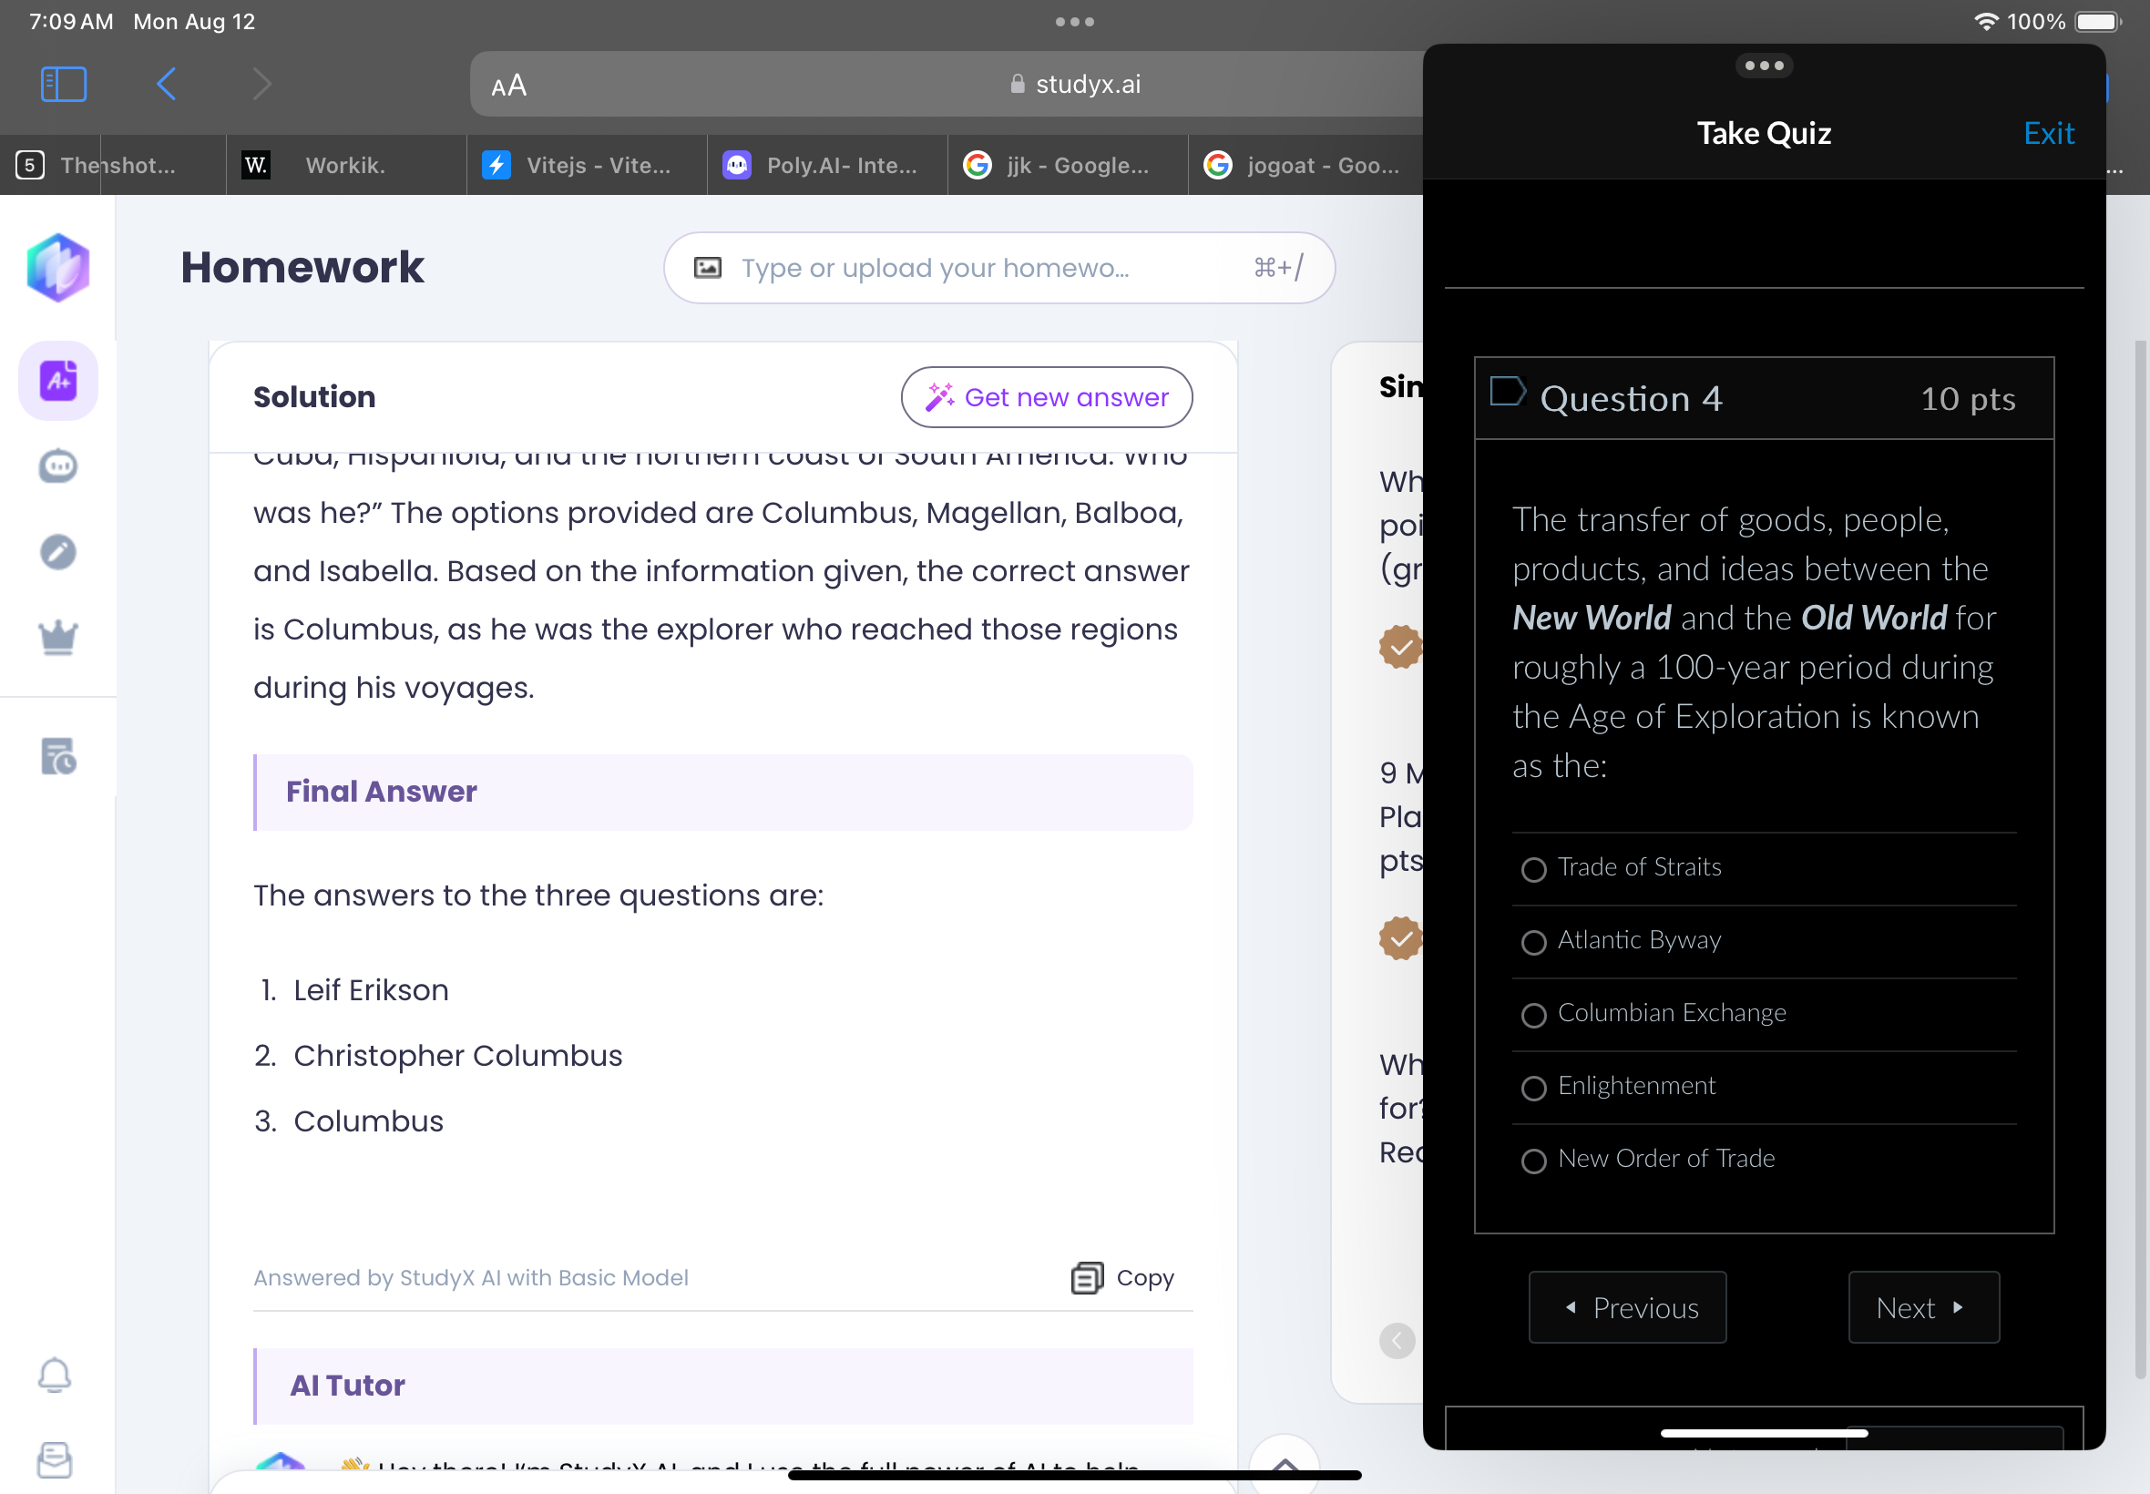The width and height of the screenshot is (2150, 1494).
Task: Switch to the Poly.AI tab
Action: (826, 166)
